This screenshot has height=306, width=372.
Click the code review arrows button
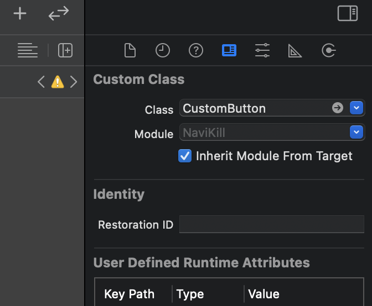[58, 14]
